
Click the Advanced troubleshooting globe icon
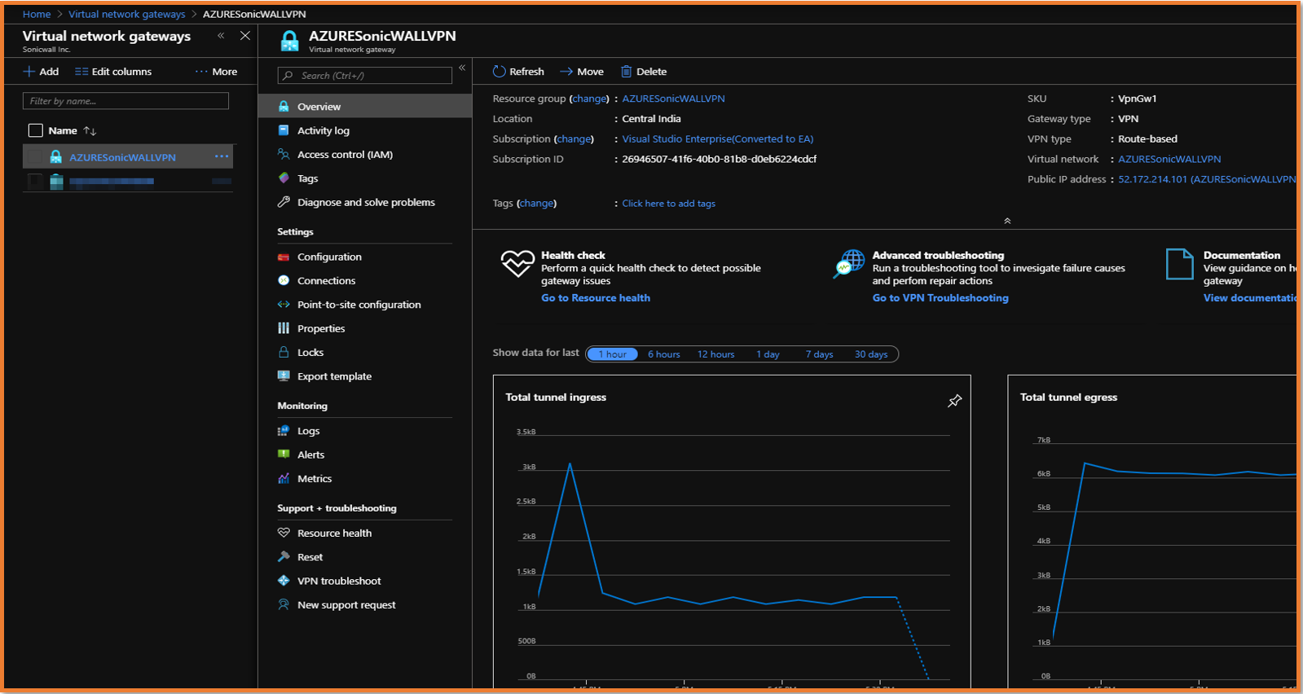(x=849, y=264)
